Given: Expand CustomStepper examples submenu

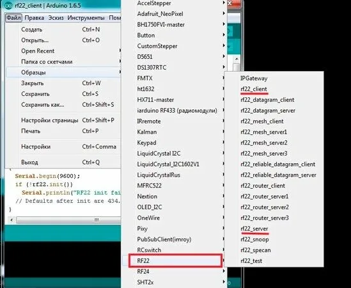Looking at the screenshot, I should (x=175, y=46).
